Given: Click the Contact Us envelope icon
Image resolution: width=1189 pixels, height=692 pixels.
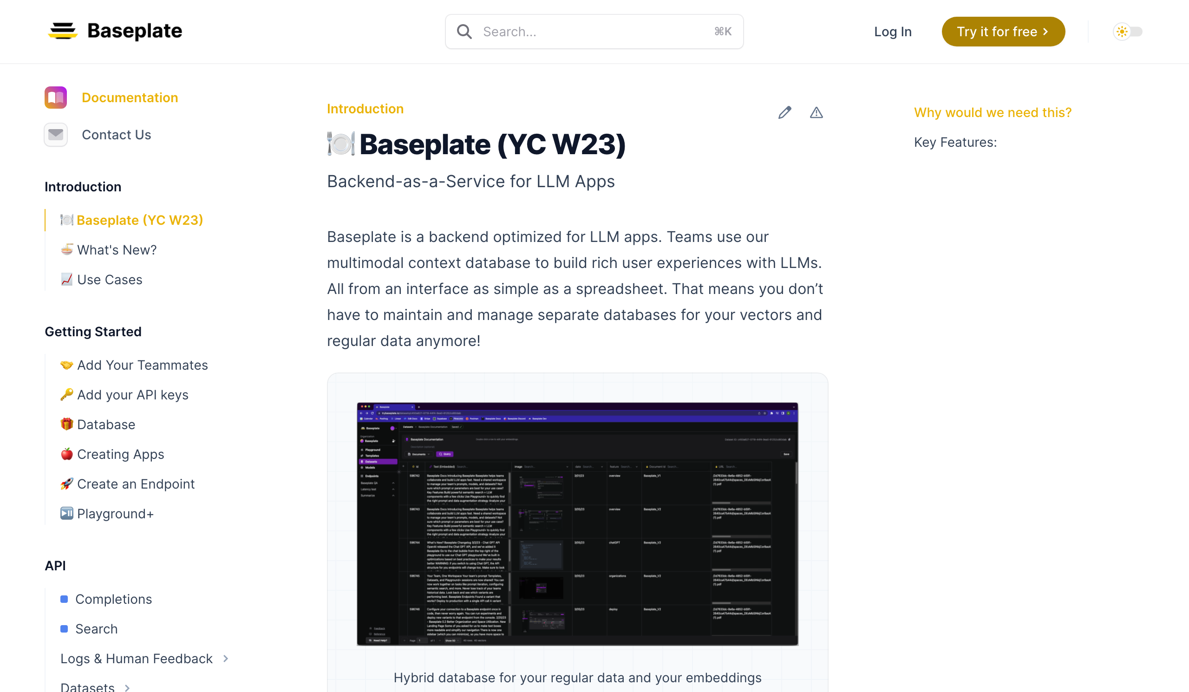Looking at the screenshot, I should click(56, 135).
